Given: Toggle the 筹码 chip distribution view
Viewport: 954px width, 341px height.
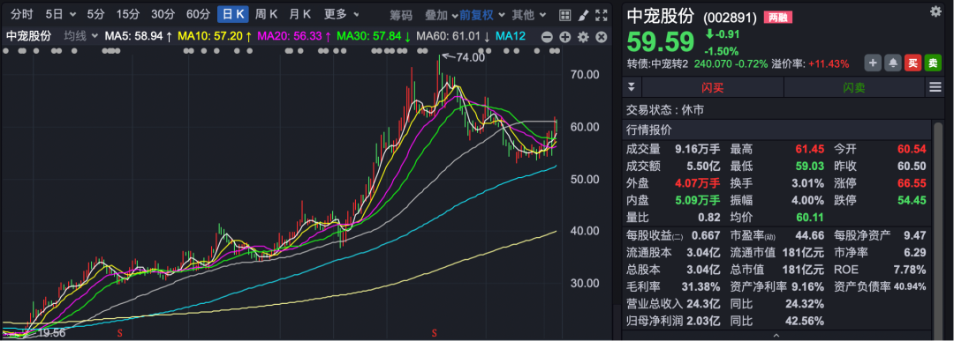Looking at the screenshot, I should point(401,15).
